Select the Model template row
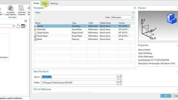The width and height of the screenshot is (178, 100). [82, 26]
